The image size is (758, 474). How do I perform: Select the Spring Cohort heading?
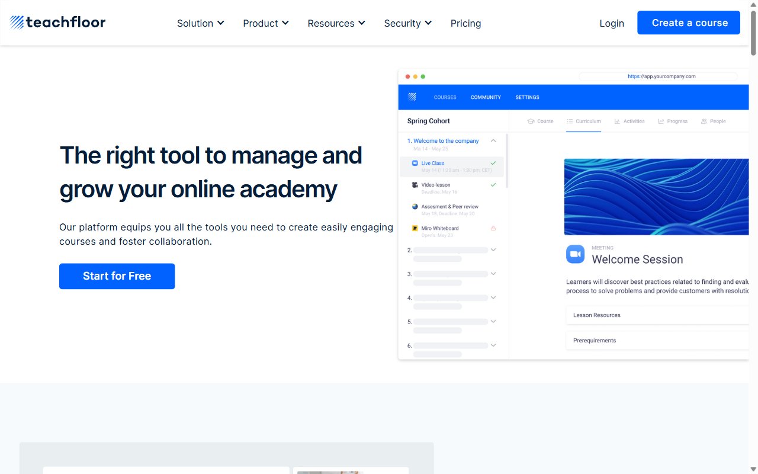point(429,121)
